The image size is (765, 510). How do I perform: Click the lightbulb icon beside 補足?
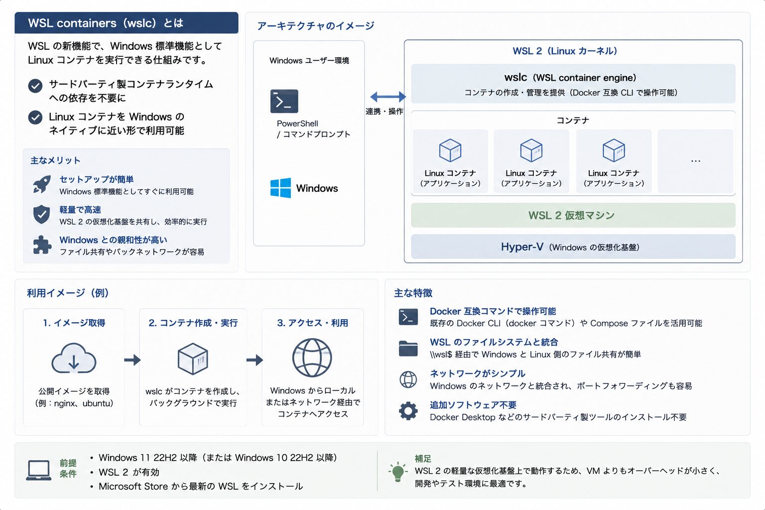397,471
